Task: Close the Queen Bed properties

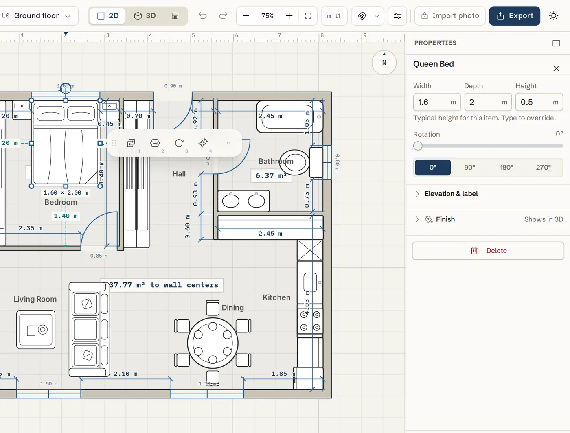Action: [556, 68]
